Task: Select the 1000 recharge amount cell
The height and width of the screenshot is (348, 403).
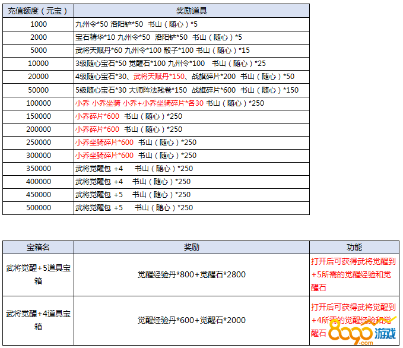Action: pos(38,24)
